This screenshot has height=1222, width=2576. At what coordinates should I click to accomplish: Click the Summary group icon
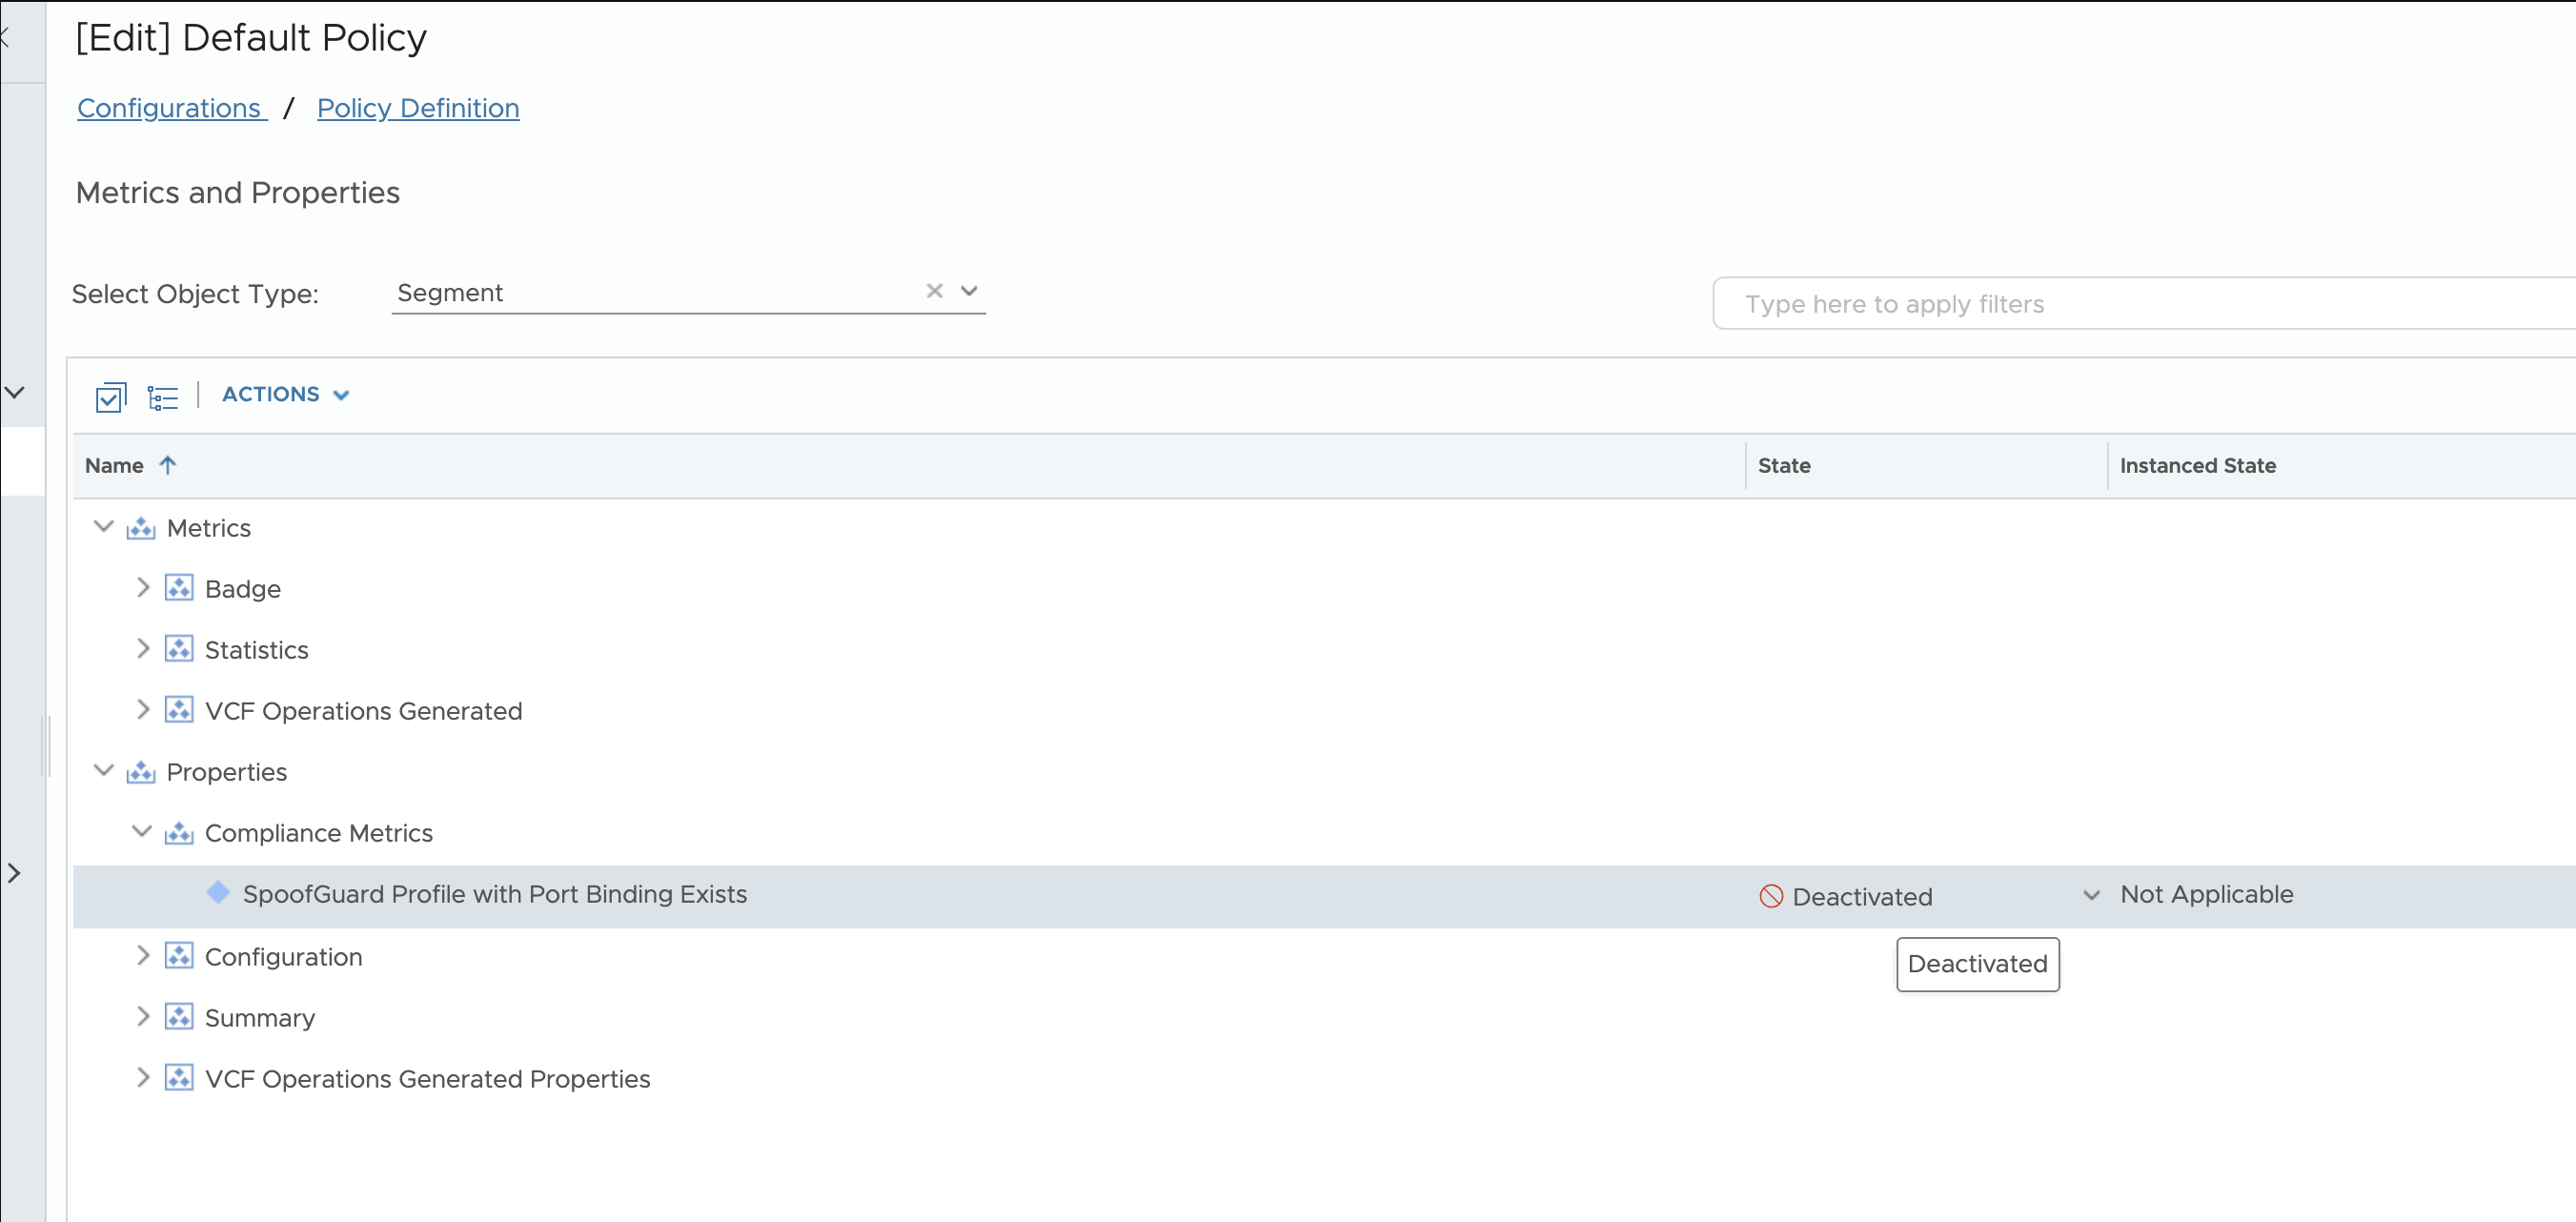(179, 1017)
